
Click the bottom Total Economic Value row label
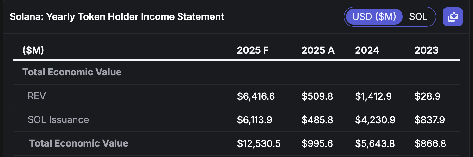pos(79,143)
